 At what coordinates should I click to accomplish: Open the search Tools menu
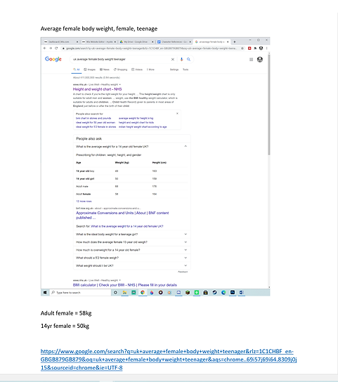click(186, 70)
